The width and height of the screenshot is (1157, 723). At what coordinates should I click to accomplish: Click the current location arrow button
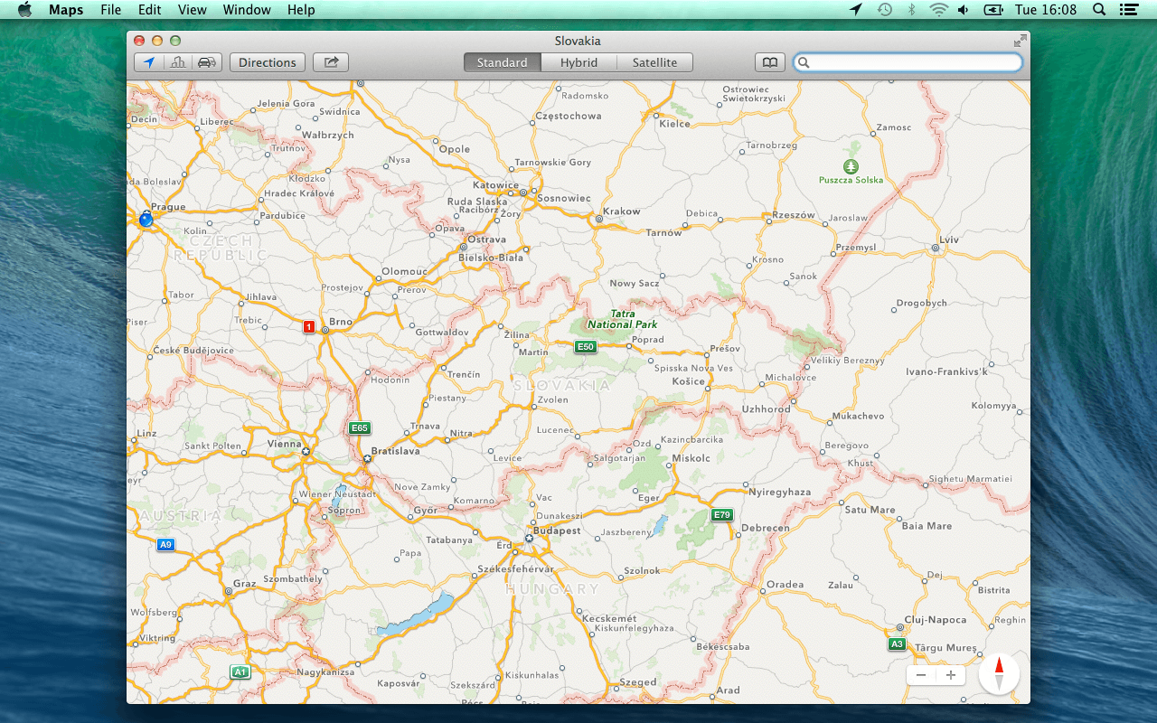pos(149,62)
